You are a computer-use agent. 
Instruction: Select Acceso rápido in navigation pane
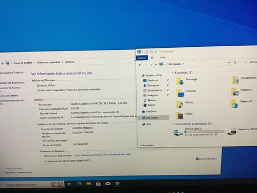pyautogui.click(x=154, y=75)
